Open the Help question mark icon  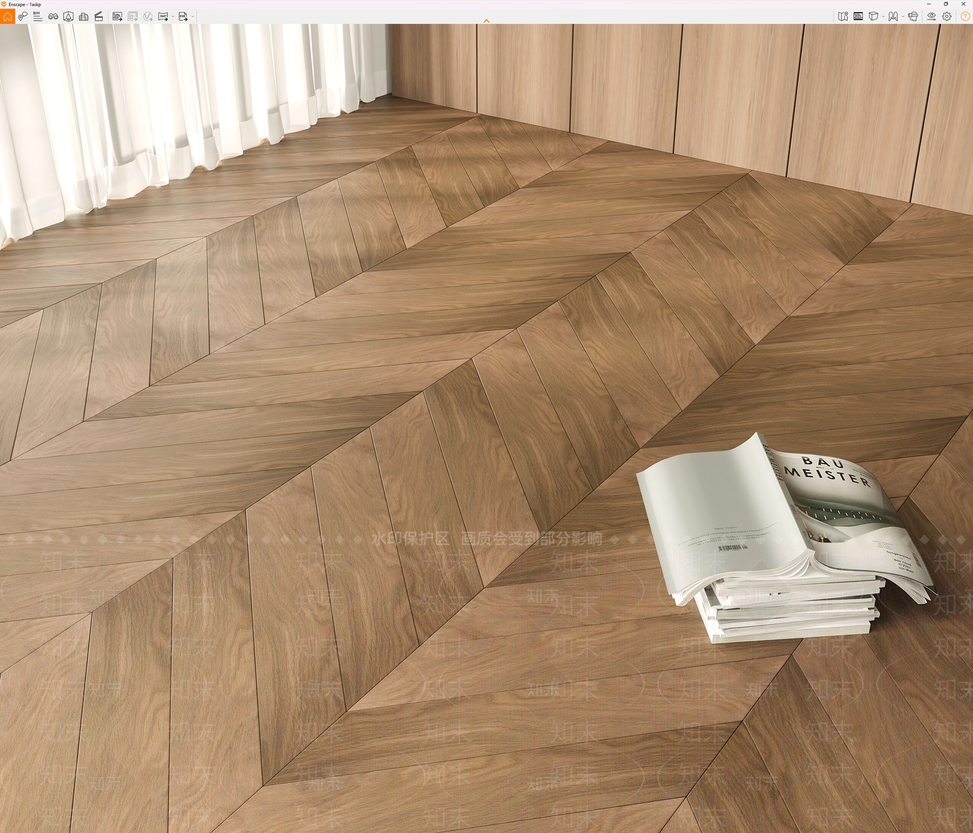tap(965, 16)
